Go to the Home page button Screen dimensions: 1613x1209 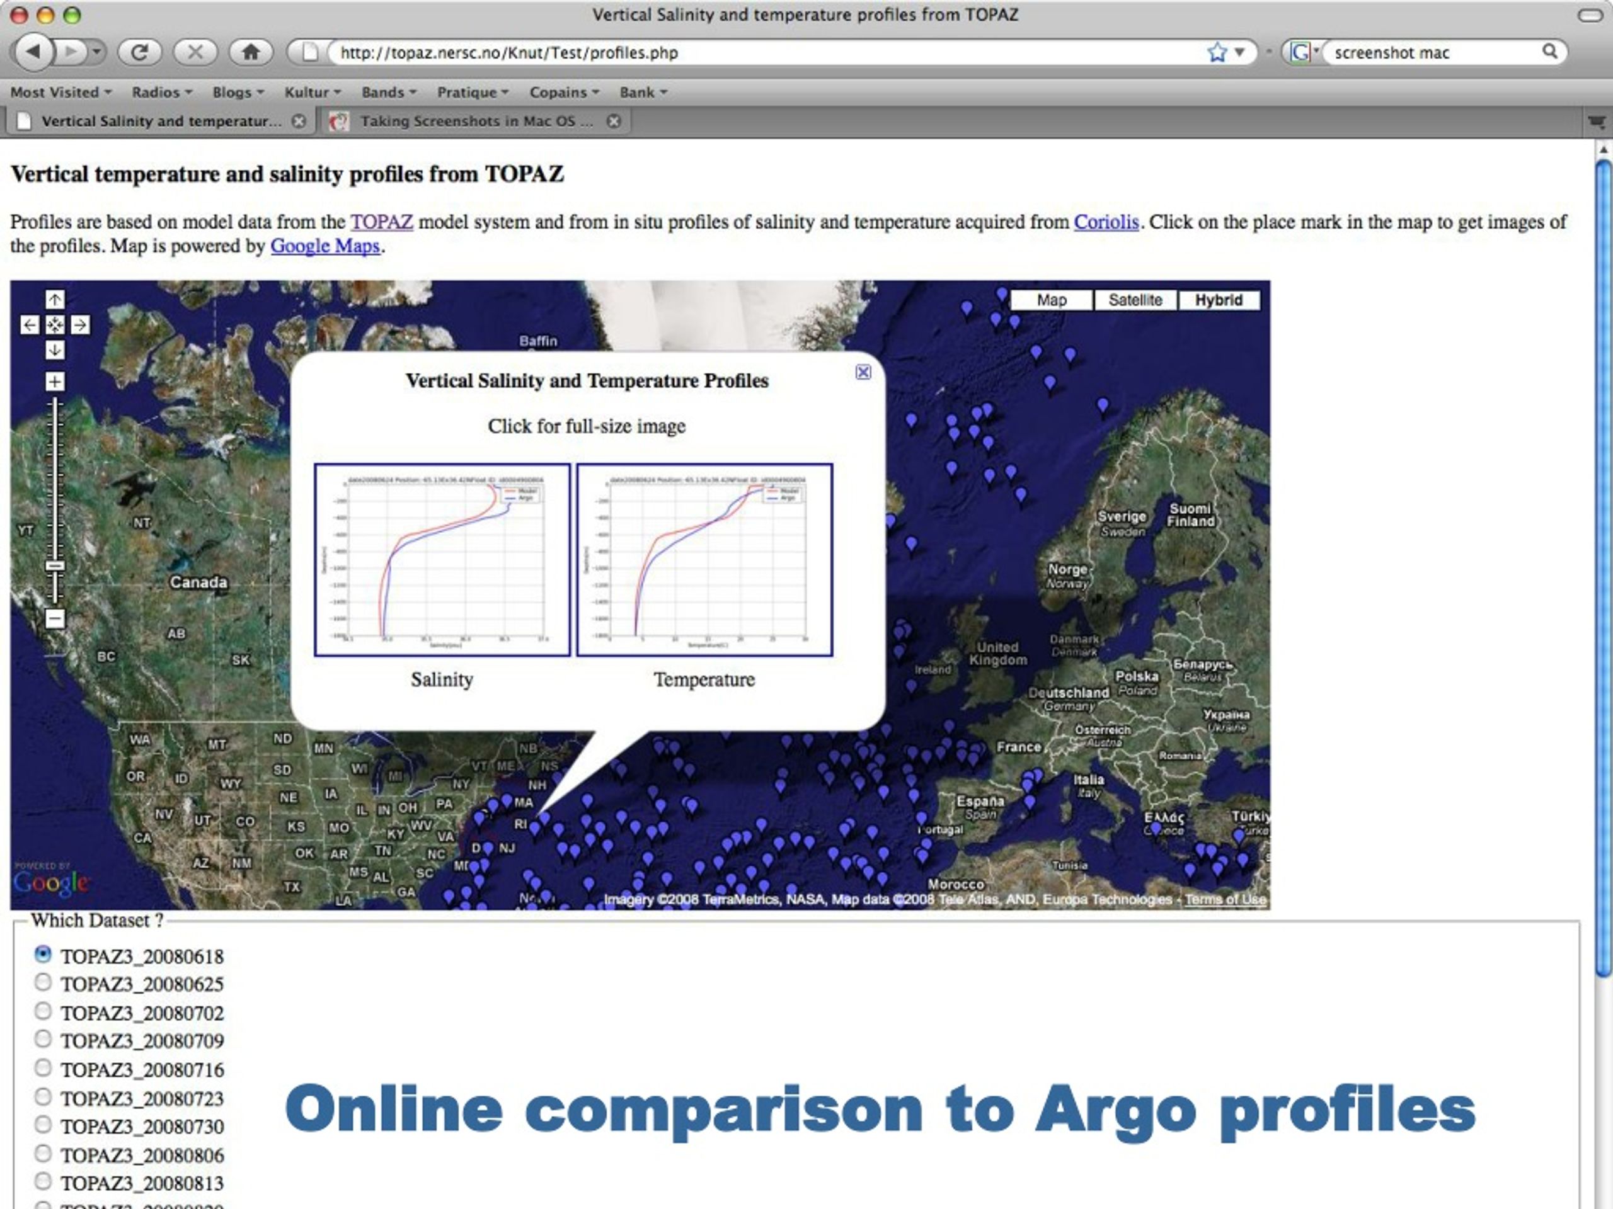point(251,52)
